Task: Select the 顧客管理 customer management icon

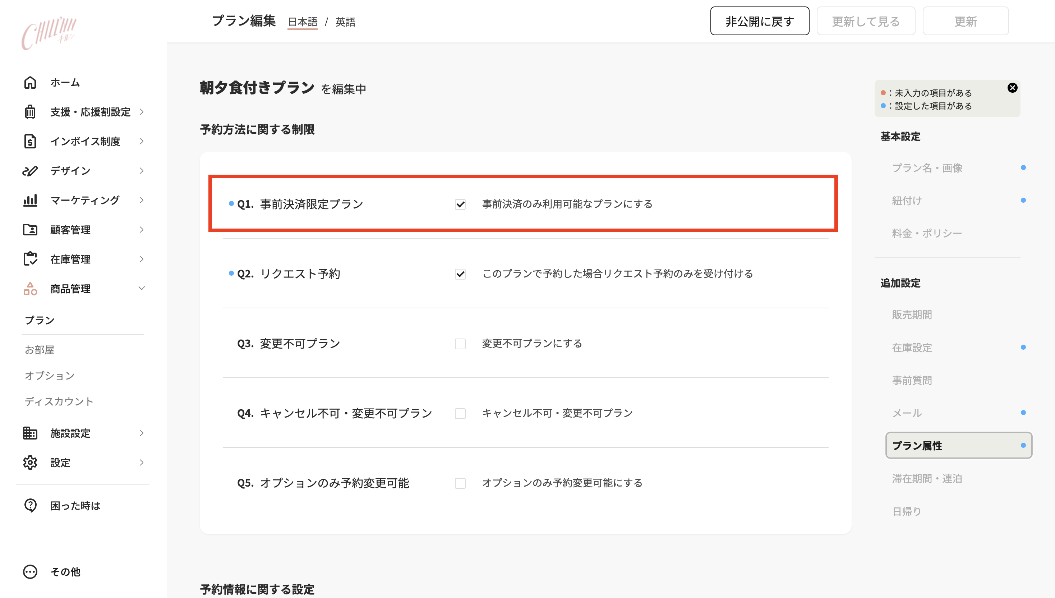Action: pyautogui.click(x=30, y=230)
